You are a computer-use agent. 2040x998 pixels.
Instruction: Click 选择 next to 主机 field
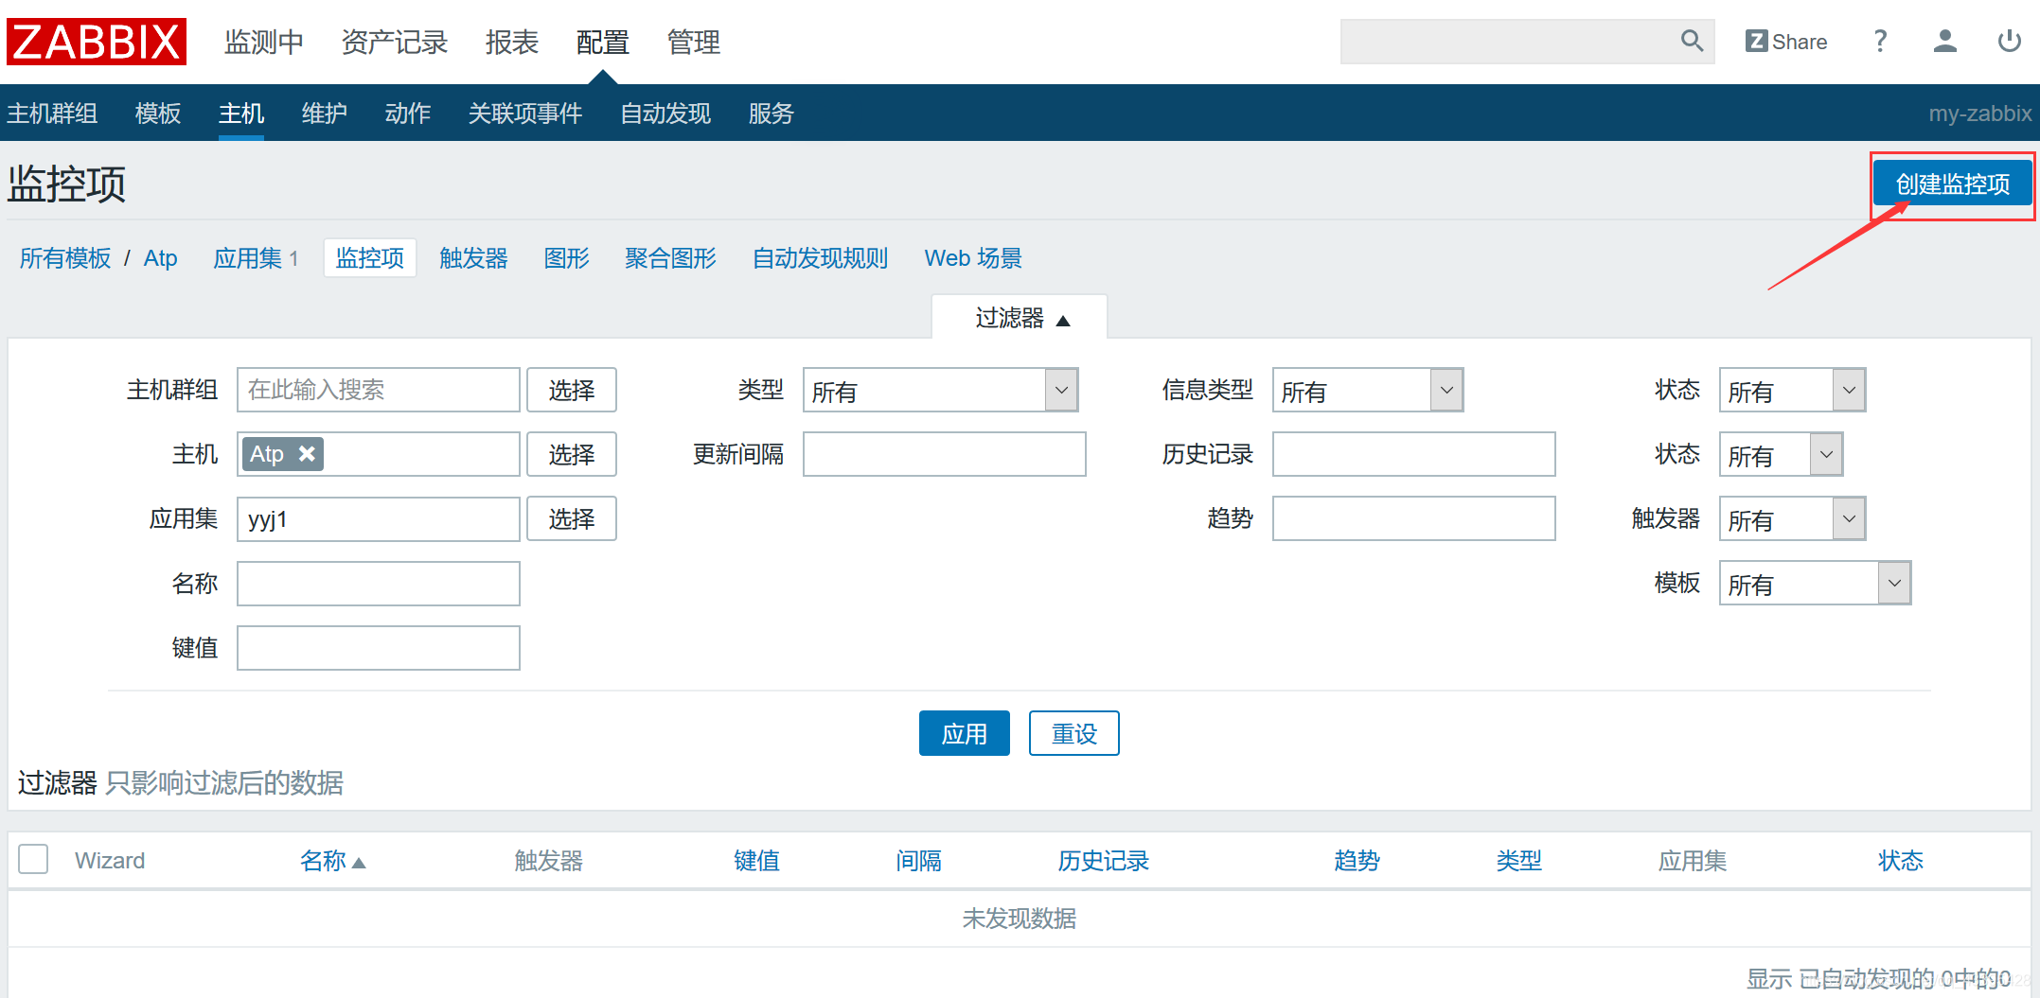(572, 454)
